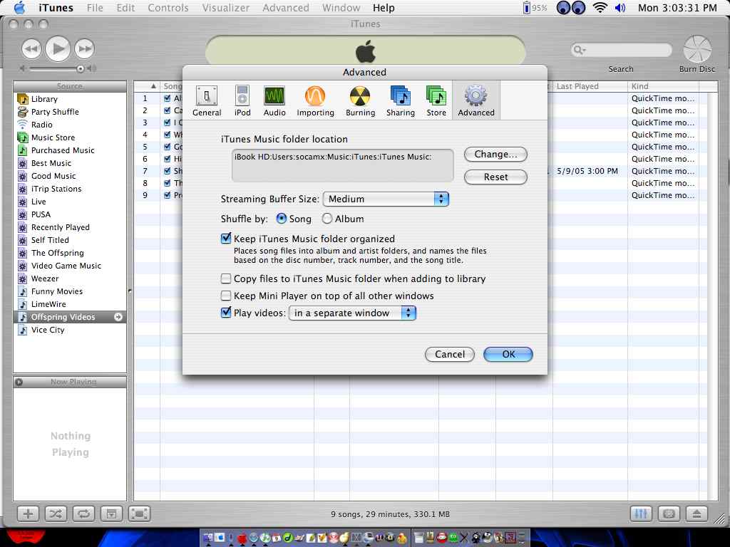Select the Best Music smart playlist
Viewport: 730px width, 547px height.
pos(70,163)
